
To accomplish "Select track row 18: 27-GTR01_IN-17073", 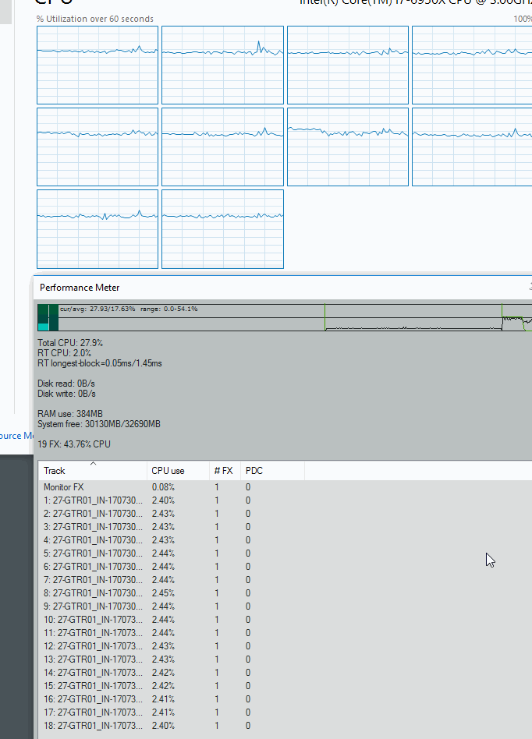I will (x=285, y=725).
